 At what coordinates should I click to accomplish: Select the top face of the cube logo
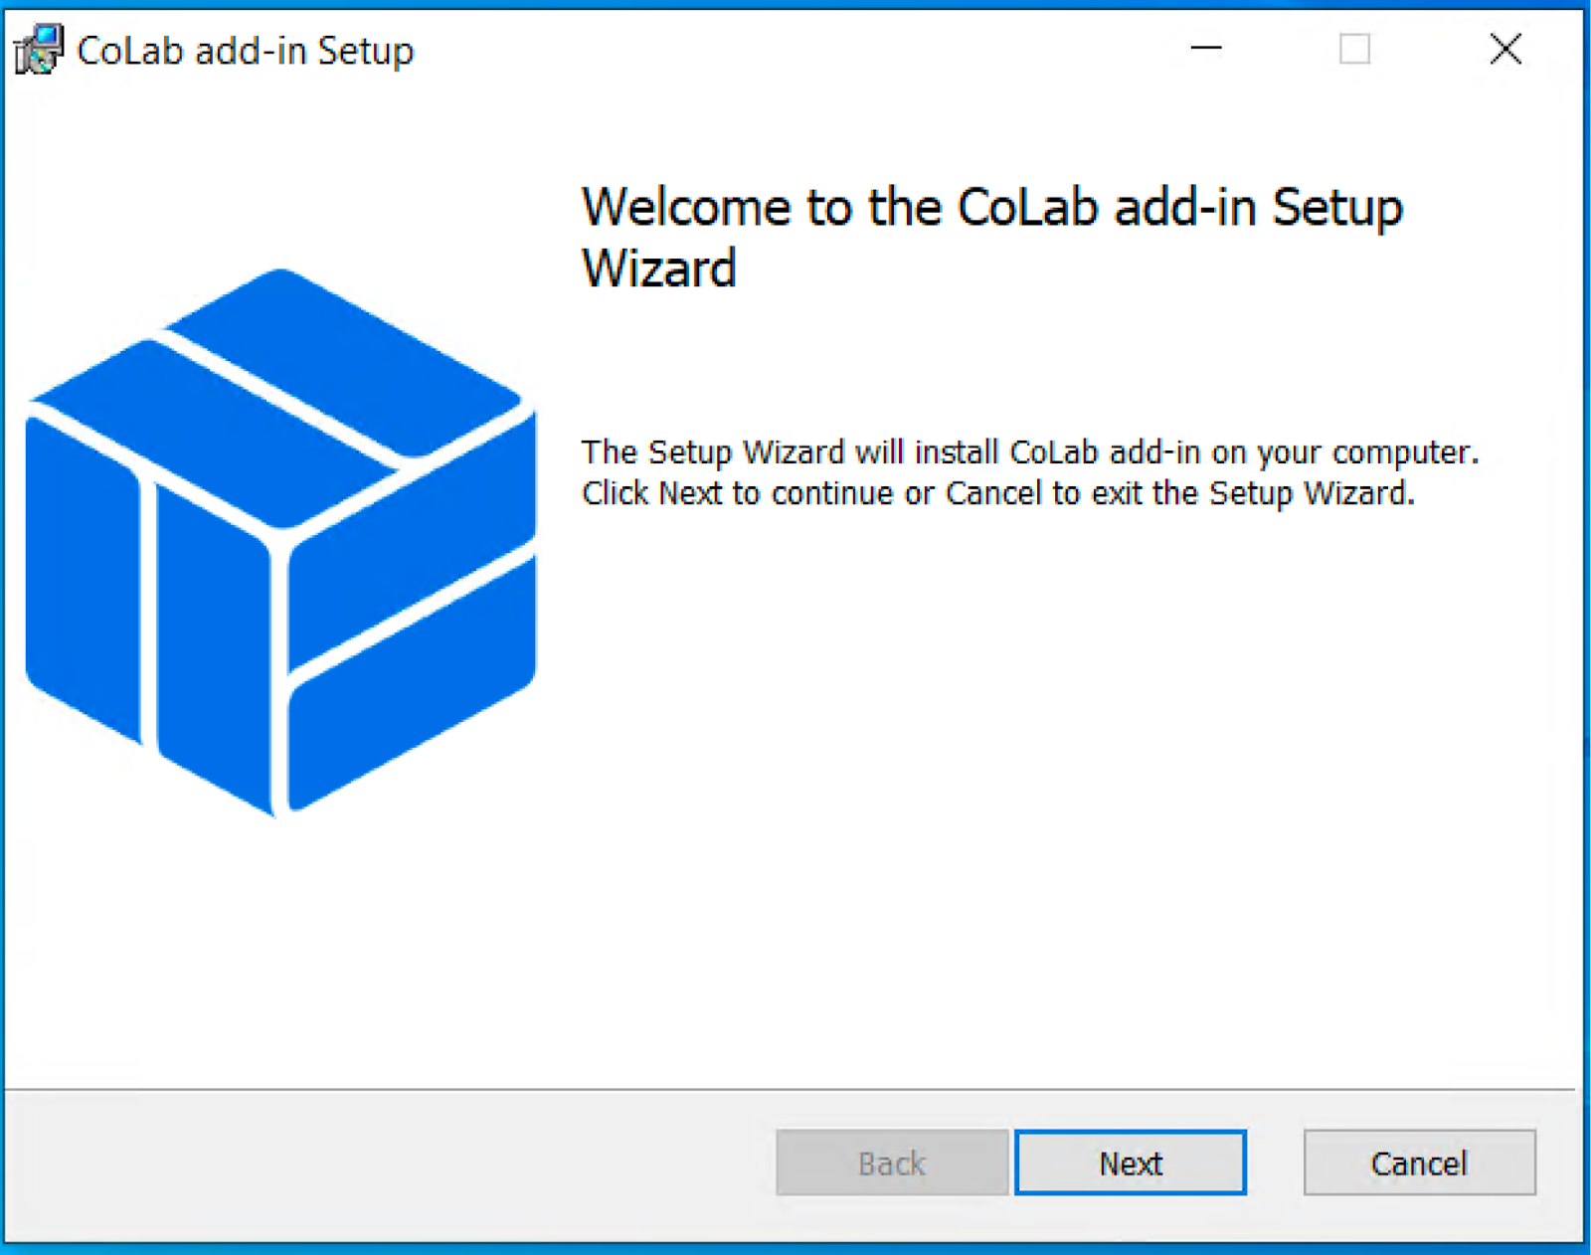[x=278, y=398]
